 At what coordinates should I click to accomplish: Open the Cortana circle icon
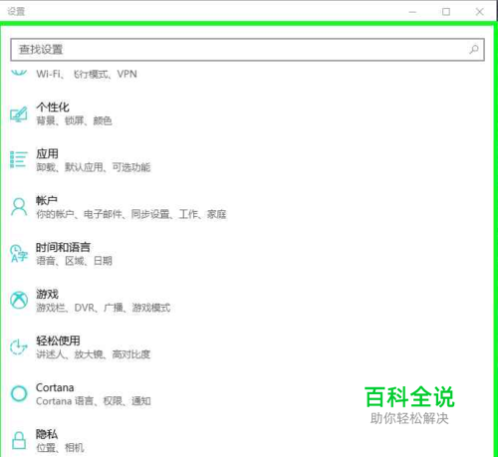tap(19, 393)
